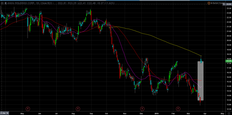The image size is (232, 115).
Task: Click the February 2019 earnings E marker
Action: [x=178, y=109]
